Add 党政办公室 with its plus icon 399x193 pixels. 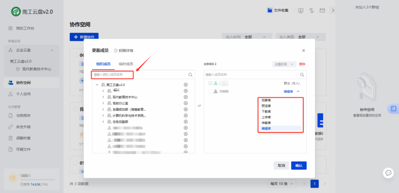185,103
